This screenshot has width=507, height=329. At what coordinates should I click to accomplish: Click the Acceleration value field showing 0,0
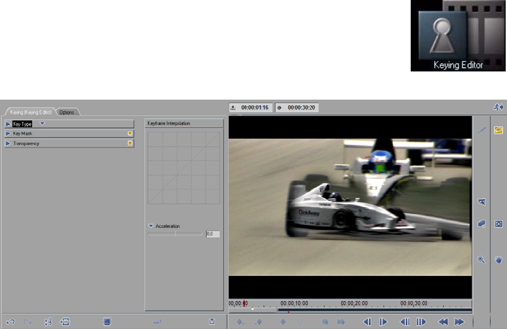[x=213, y=234]
